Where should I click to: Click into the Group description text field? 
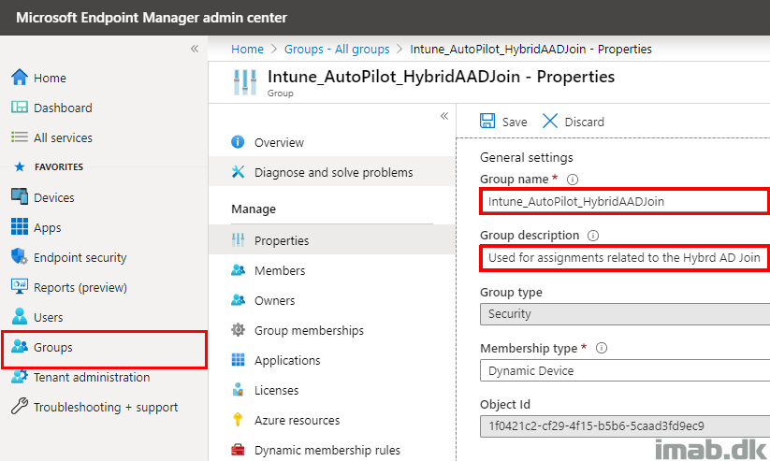(625, 258)
